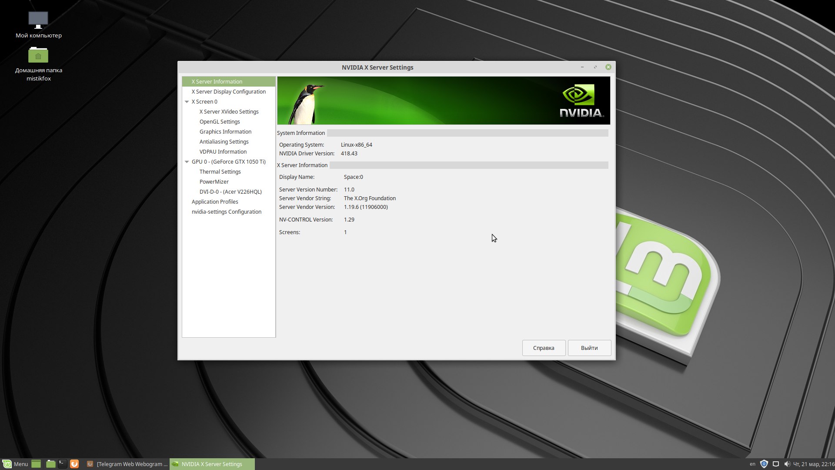
Task: Click the Linux-x86_64 operating system value
Action: click(356, 145)
